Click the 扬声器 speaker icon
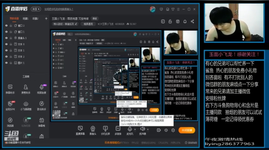This screenshot has width=269, height=150. (143, 129)
